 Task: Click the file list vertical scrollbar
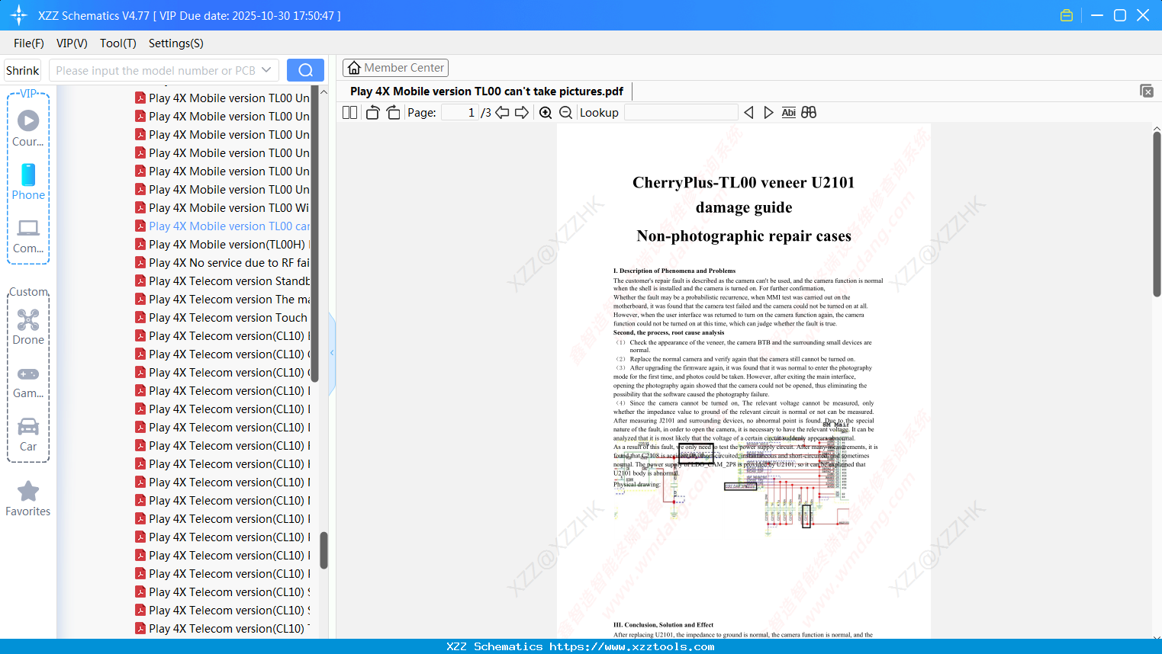(x=324, y=549)
